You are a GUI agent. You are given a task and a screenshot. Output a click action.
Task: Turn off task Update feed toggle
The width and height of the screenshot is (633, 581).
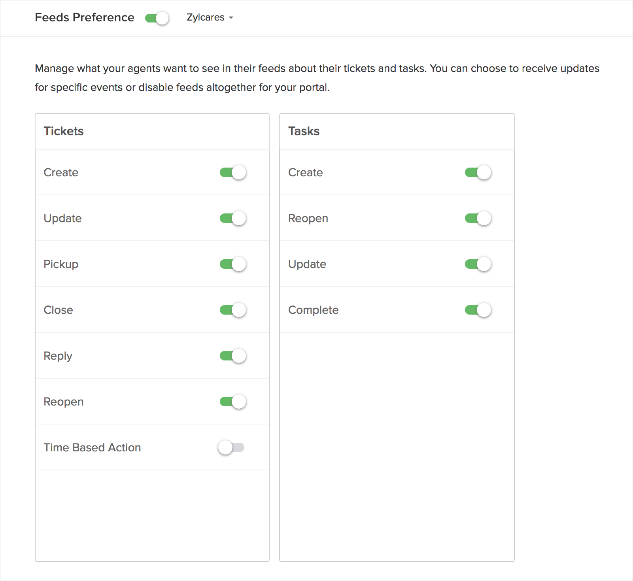[x=478, y=264]
